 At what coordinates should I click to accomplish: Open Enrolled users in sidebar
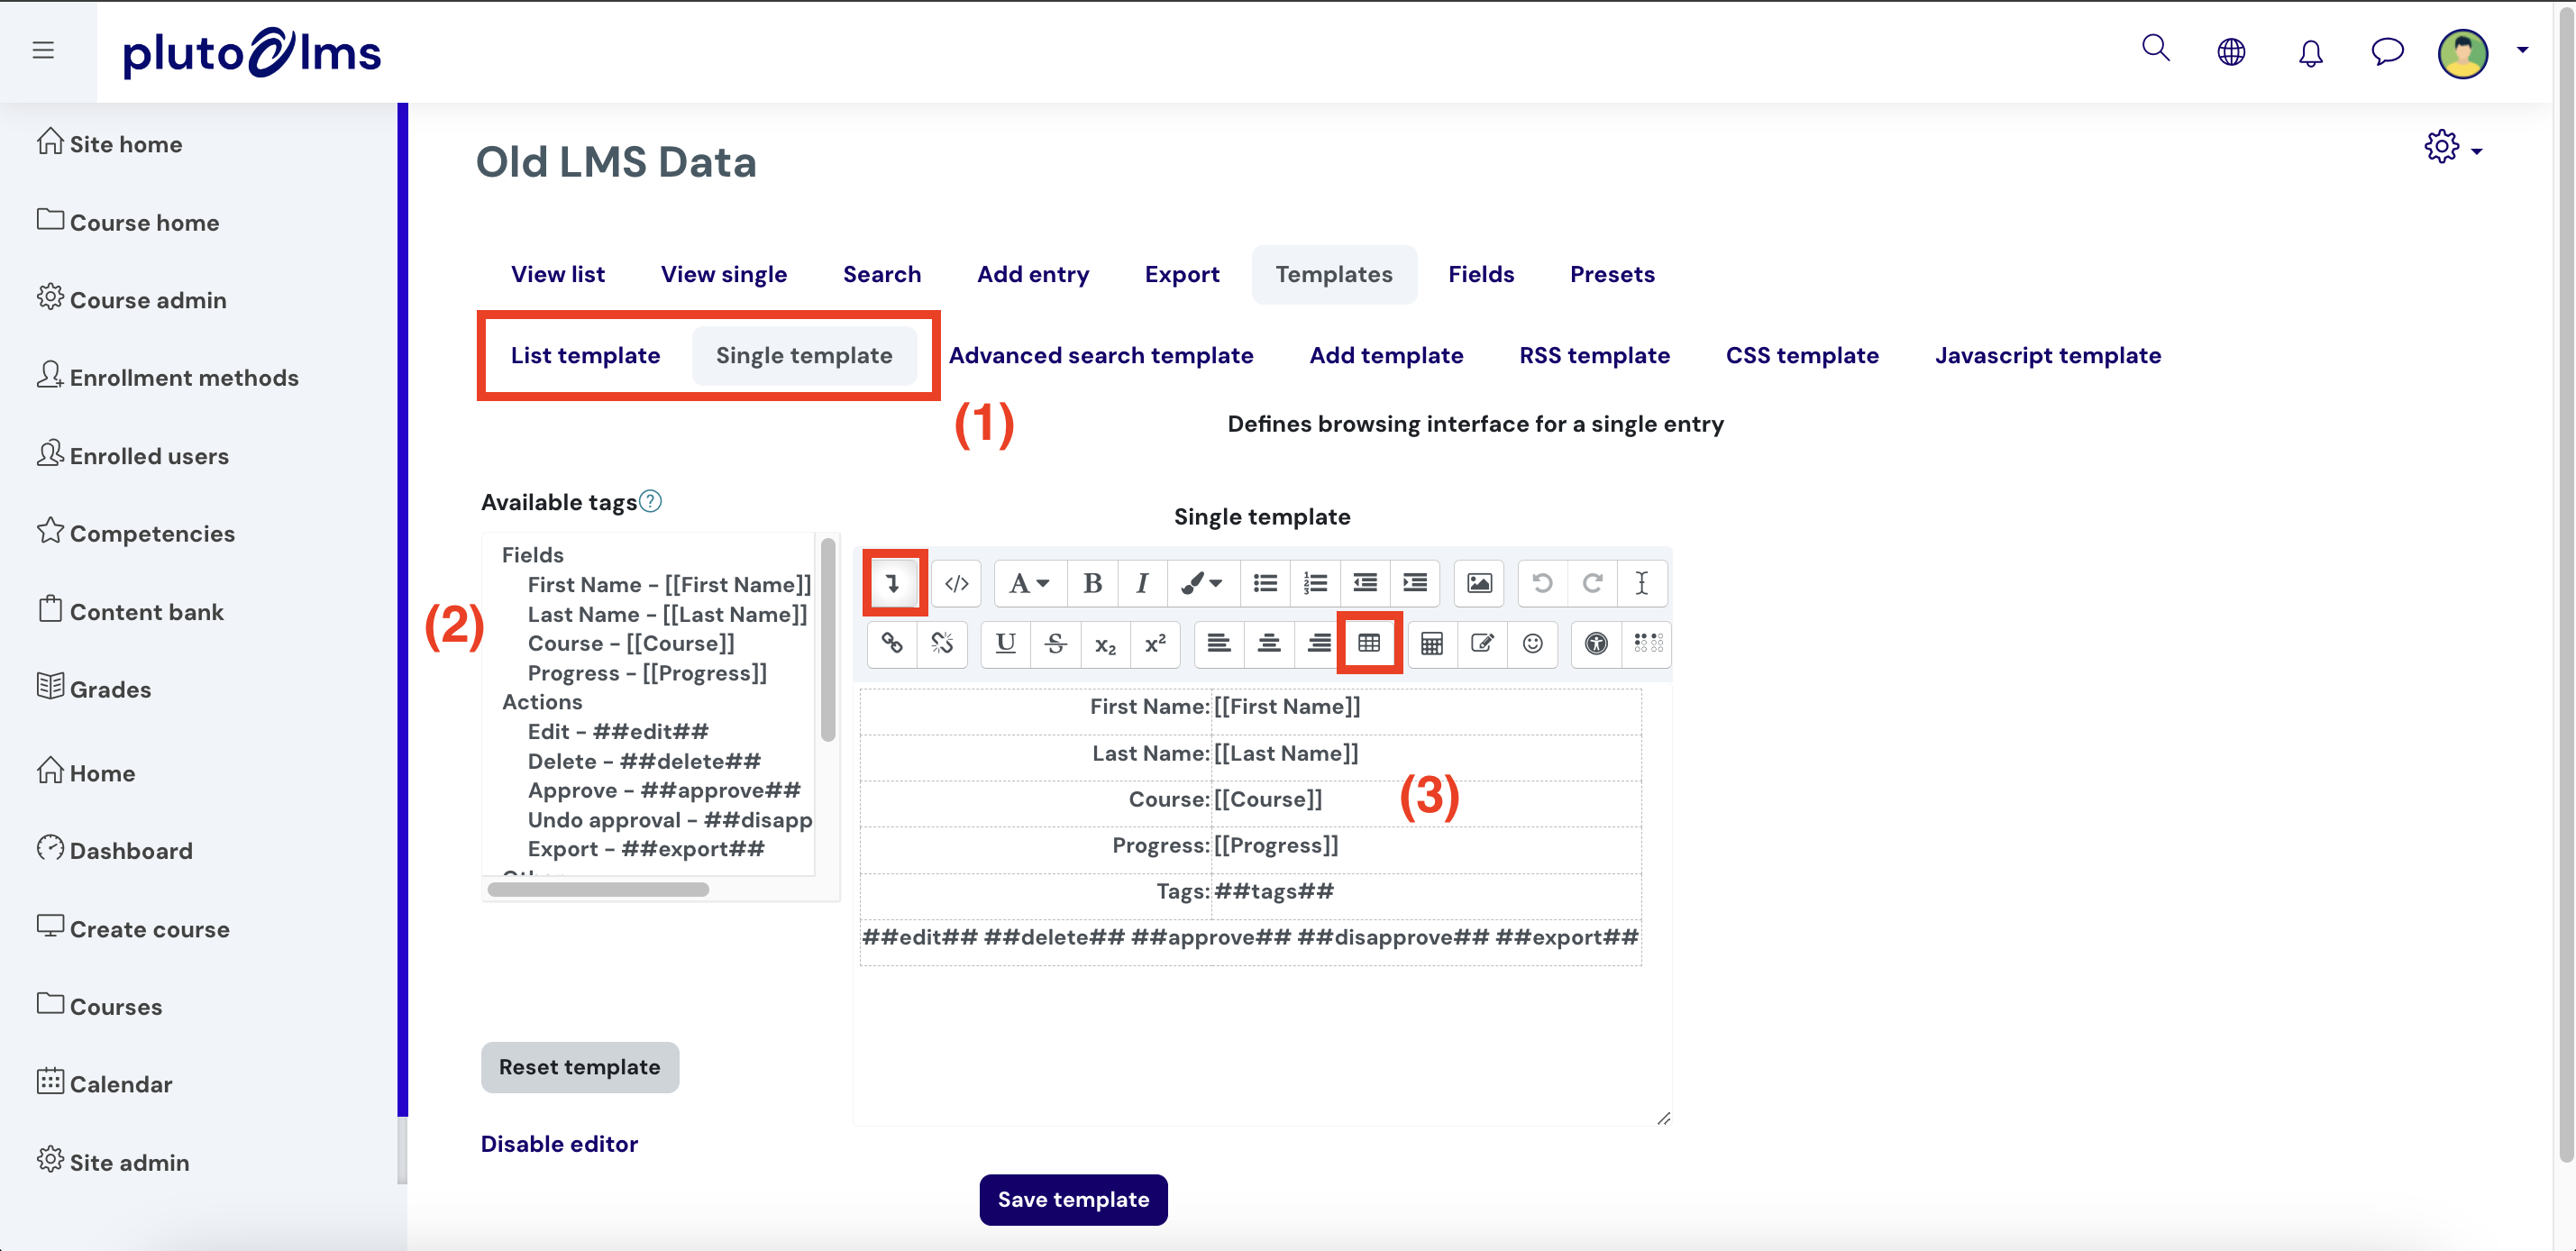(133, 456)
